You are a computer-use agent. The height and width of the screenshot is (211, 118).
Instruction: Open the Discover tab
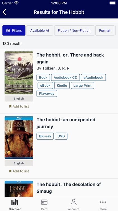click(15, 205)
